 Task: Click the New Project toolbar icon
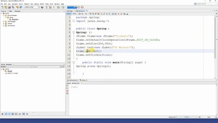coord(6,7)
